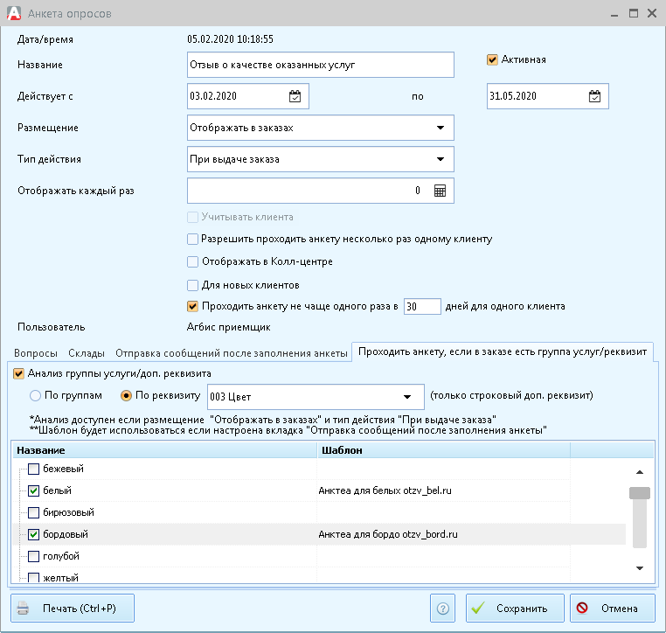
Task: Click the end date field 31.05.2020
Action: (547, 96)
